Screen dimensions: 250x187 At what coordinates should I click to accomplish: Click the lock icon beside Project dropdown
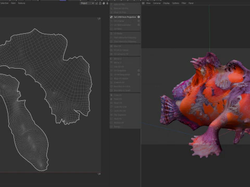tap(100, 3)
